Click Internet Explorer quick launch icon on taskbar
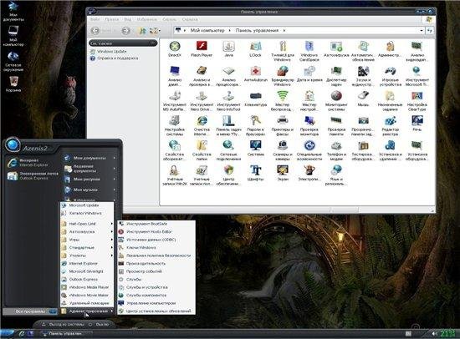 22,333
